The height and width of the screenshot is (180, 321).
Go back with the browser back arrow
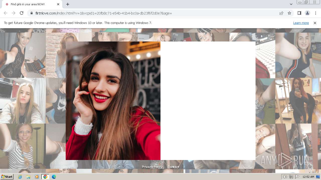coord(6,13)
